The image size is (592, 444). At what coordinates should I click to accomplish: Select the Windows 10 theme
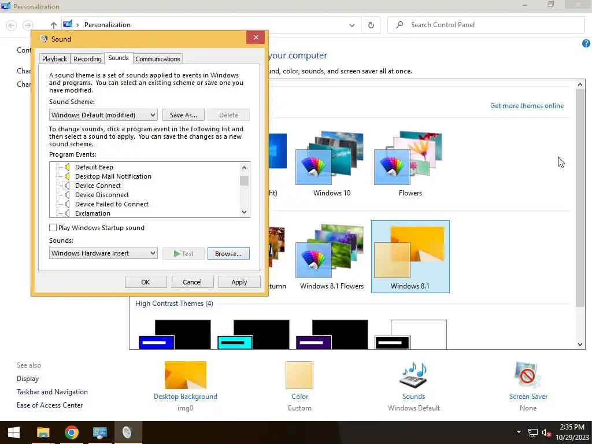tap(331, 164)
